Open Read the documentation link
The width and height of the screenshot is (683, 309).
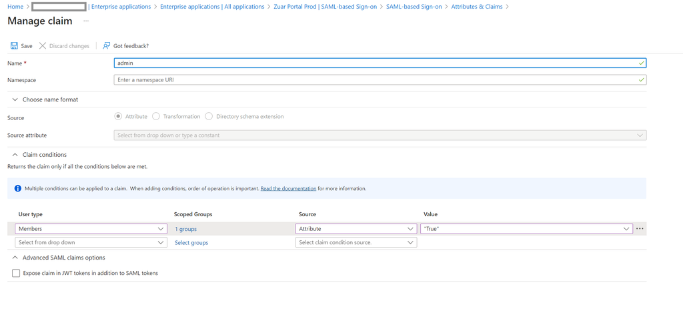click(288, 189)
